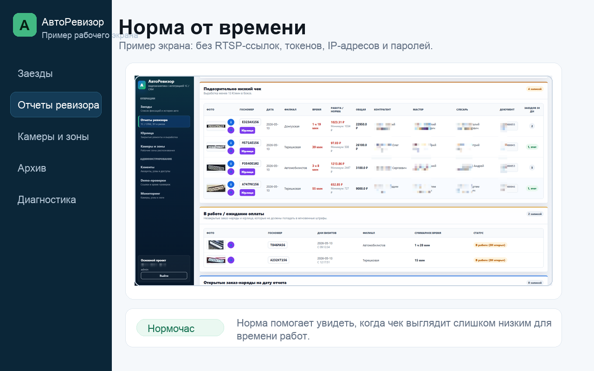Click the green АвтоРевизор logo in the outer sidebar
Screen dimensions: 594x371
[25, 25]
